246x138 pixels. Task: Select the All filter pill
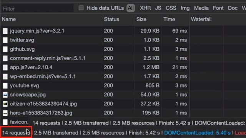(131, 8)
